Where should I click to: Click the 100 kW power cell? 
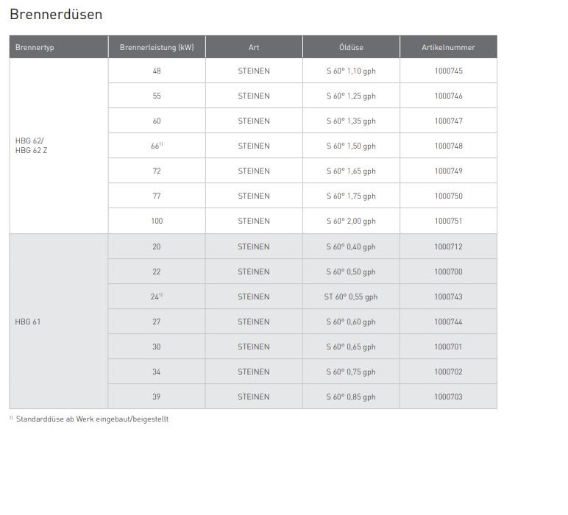pos(157,221)
